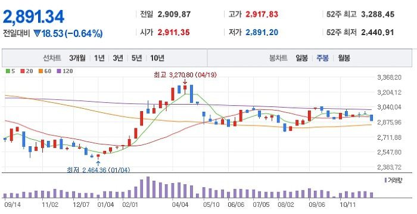This screenshot has width=417, height=214.
Task: Click the 선차트 label
Action: [x=52, y=58]
